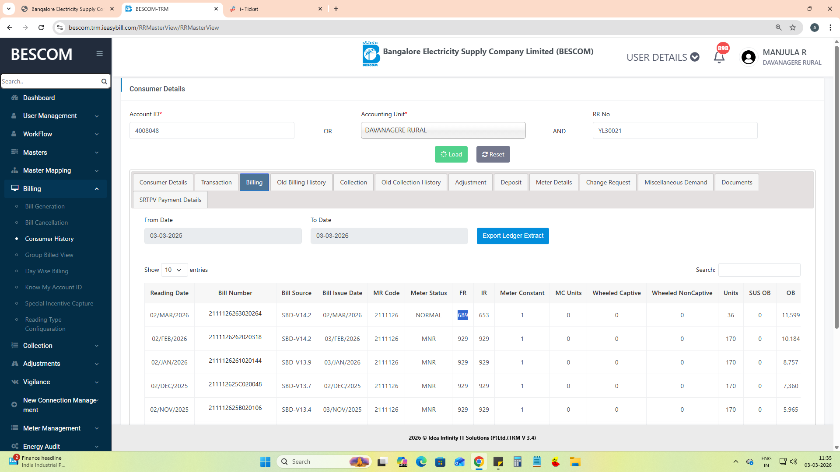The height and width of the screenshot is (472, 840).
Task: Open the Old Billing History tab
Action: pyautogui.click(x=301, y=182)
